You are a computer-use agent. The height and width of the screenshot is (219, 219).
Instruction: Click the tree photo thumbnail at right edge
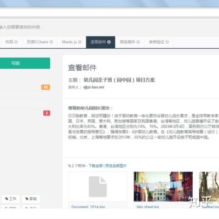coord(209,187)
